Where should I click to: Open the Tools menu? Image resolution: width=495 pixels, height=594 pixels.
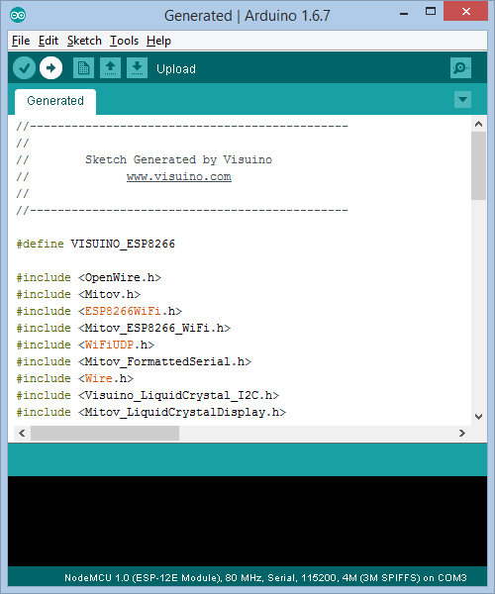[x=124, y=41]
